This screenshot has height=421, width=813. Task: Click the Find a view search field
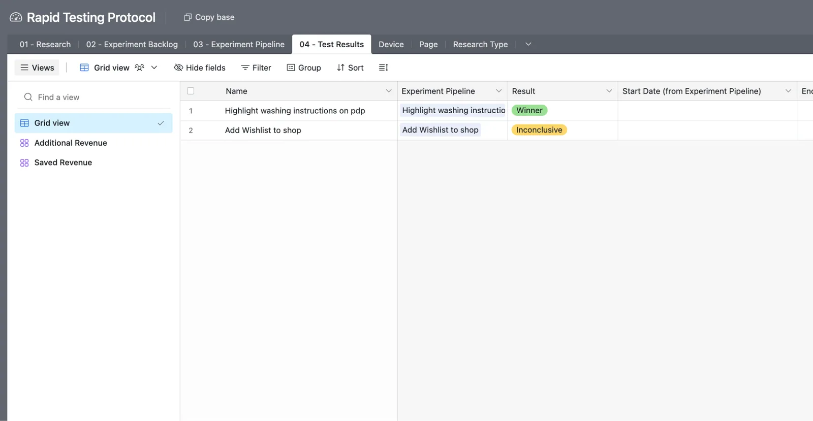[94, 97]
